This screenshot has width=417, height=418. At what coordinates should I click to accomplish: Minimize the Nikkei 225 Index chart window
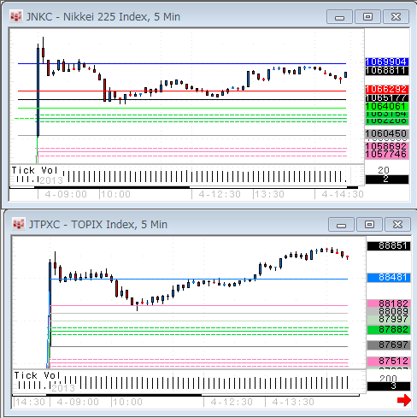coord(339,17)
